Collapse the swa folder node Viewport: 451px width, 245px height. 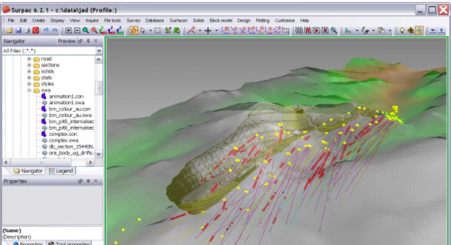[x=29, y=90]
